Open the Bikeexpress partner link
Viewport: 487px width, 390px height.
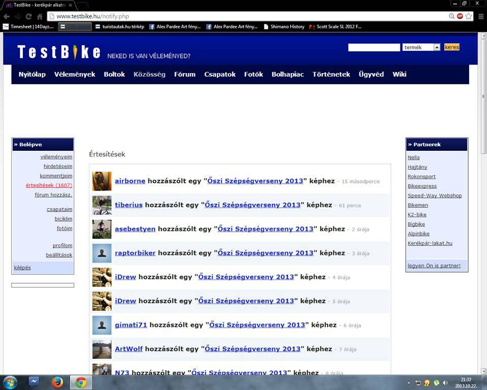click(x=422, y=186)
